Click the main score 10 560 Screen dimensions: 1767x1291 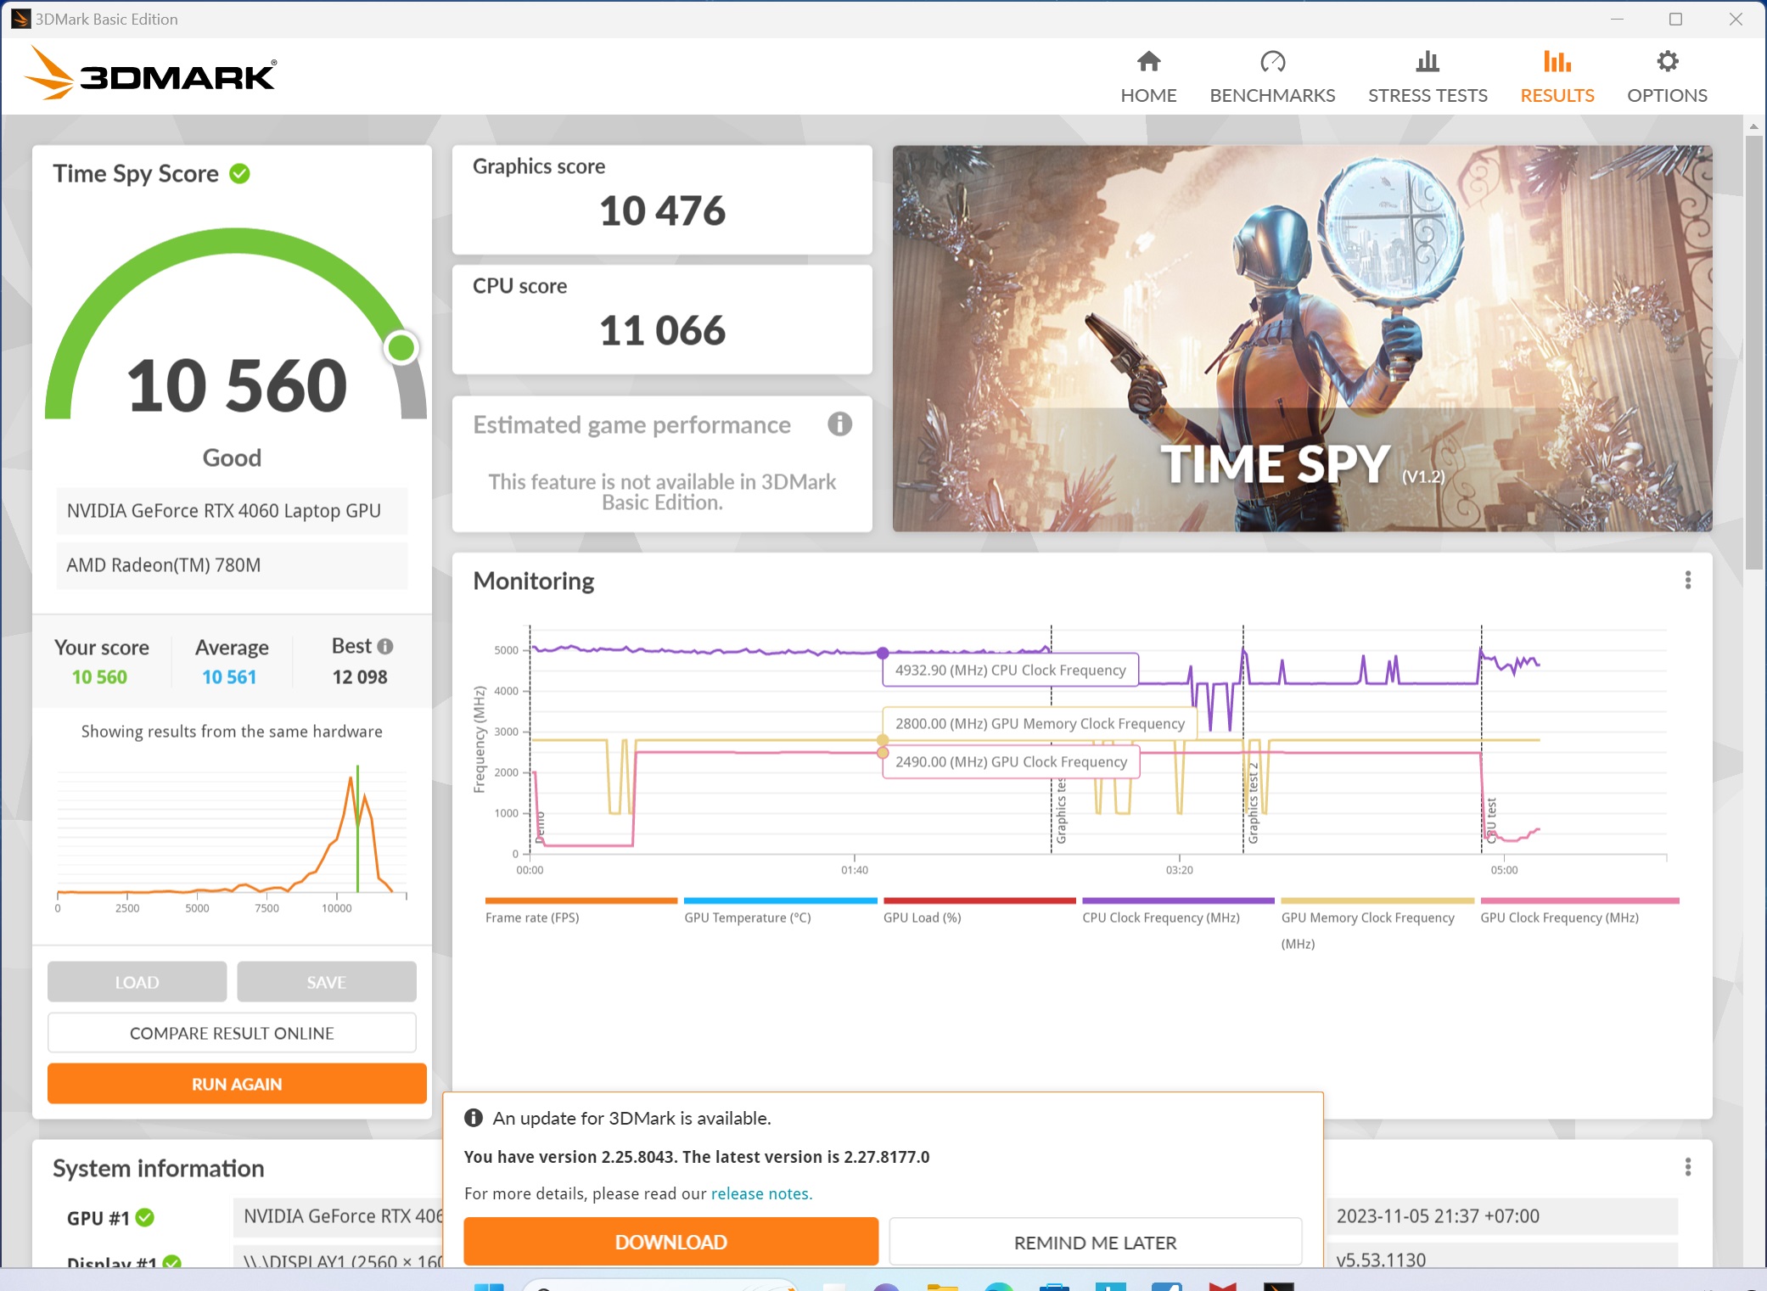click(x=237, y=385)
